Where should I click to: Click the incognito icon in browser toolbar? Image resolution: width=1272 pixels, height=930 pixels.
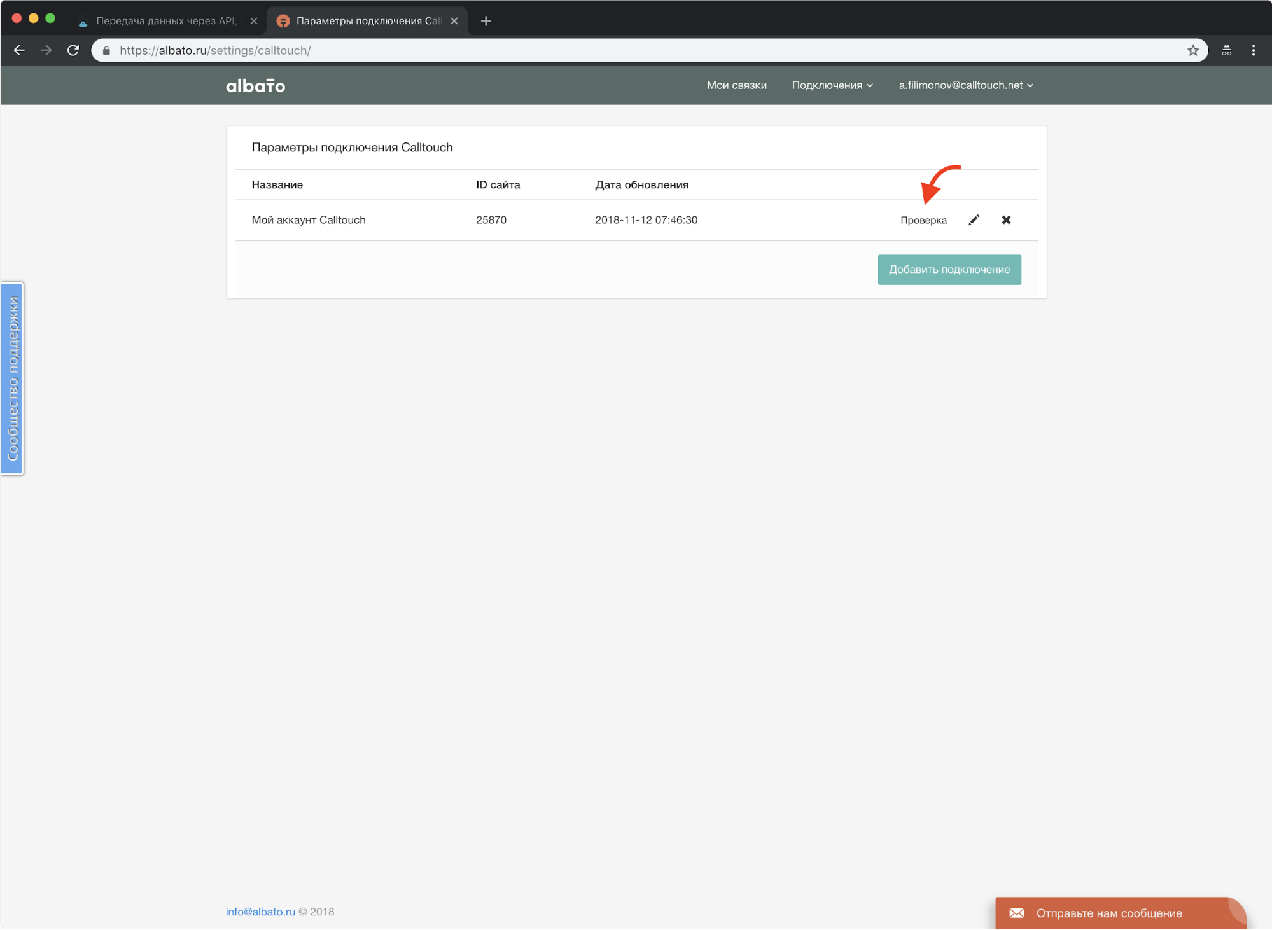(1226, 50)
